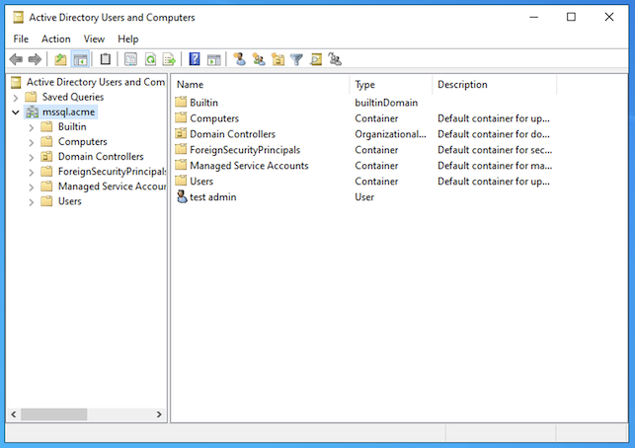Click "Default container for ma..." description

click(495, 166)
